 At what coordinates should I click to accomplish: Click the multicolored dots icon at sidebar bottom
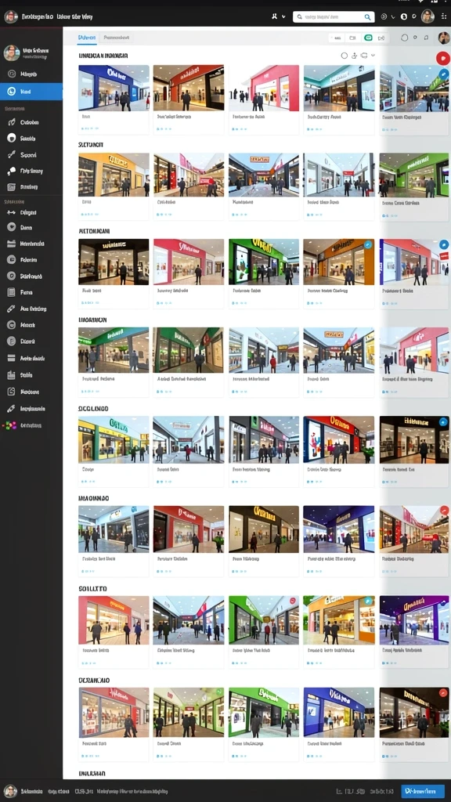click(x=11, y=425)
